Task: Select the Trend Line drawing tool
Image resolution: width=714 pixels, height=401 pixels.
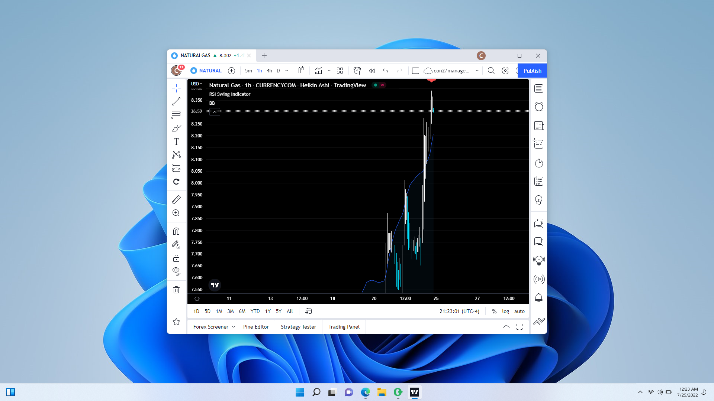Action: tap(176, 101)
